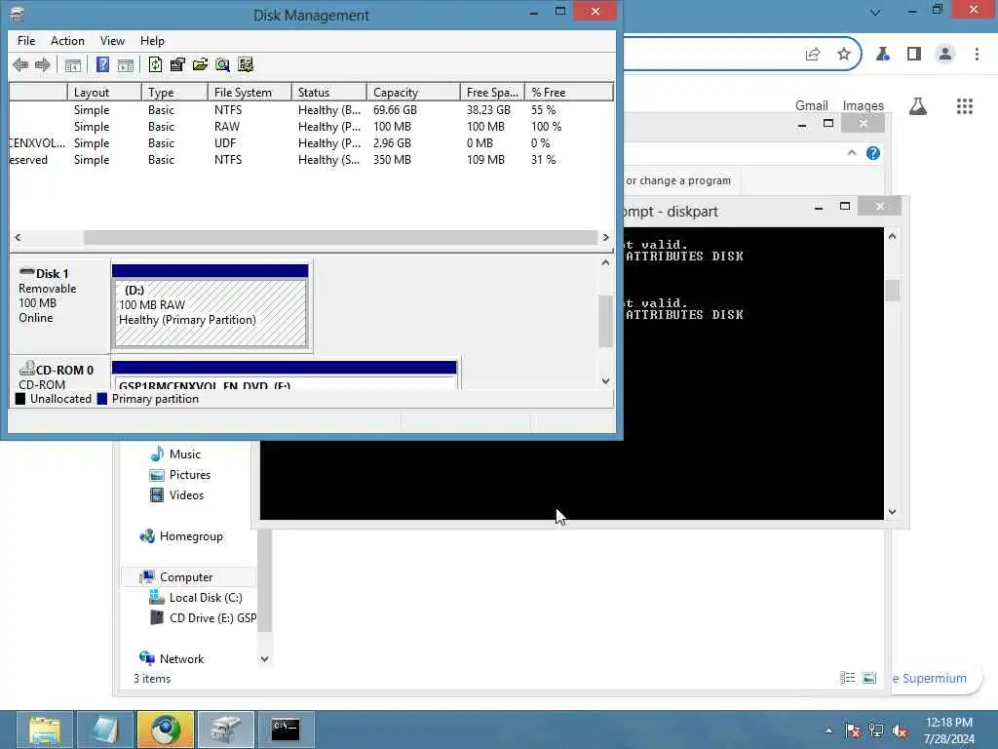Toggle Show/Hide Action Pane toolbar icon
The height and width of the screenshot is (749, 998).
(x=126, y=65)
